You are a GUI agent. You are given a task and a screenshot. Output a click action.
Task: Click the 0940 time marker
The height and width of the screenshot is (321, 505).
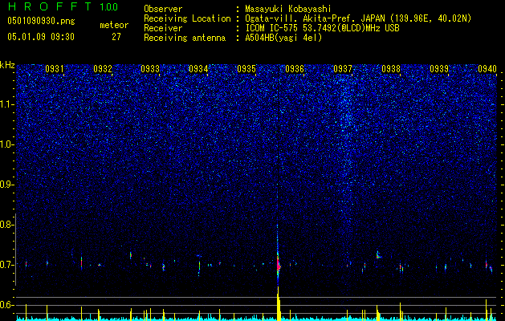tap(487, 69)
